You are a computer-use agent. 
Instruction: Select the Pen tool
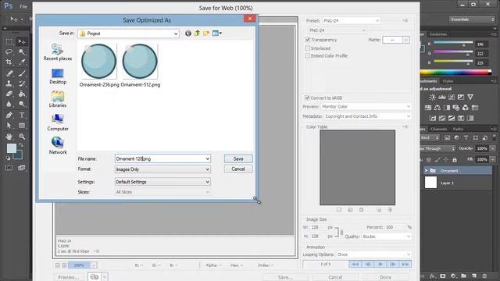(9, 115)
